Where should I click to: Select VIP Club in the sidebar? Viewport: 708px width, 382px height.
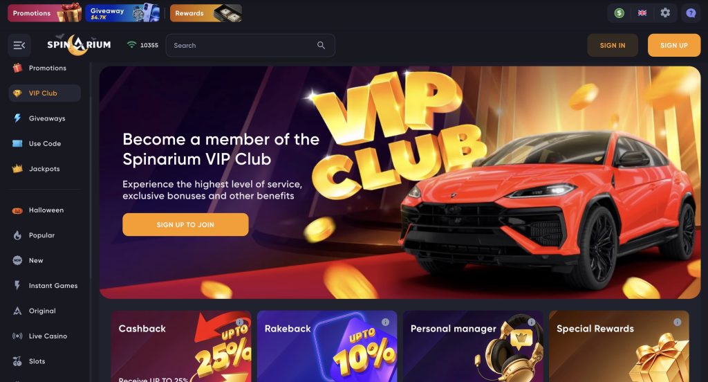pos(45,93)
